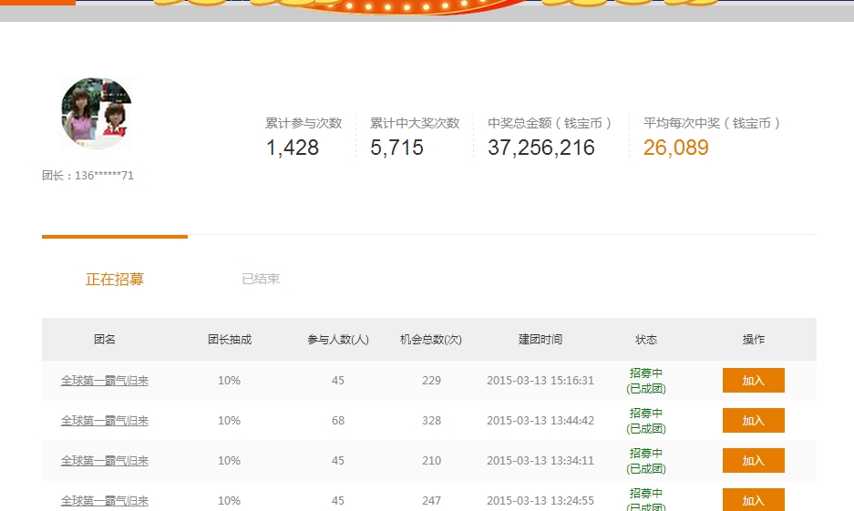Click the 建团时间 column header
The width and height of the screenshot is (854, 511).
coord(540,340)
